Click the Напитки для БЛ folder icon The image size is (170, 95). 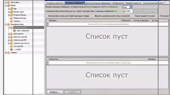click(x=11, y=37)
